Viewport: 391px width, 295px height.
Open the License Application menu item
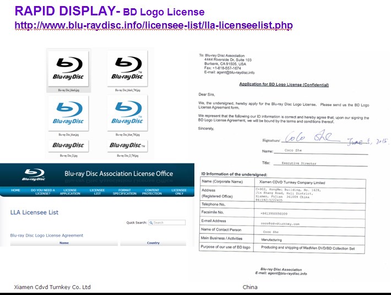70,192
